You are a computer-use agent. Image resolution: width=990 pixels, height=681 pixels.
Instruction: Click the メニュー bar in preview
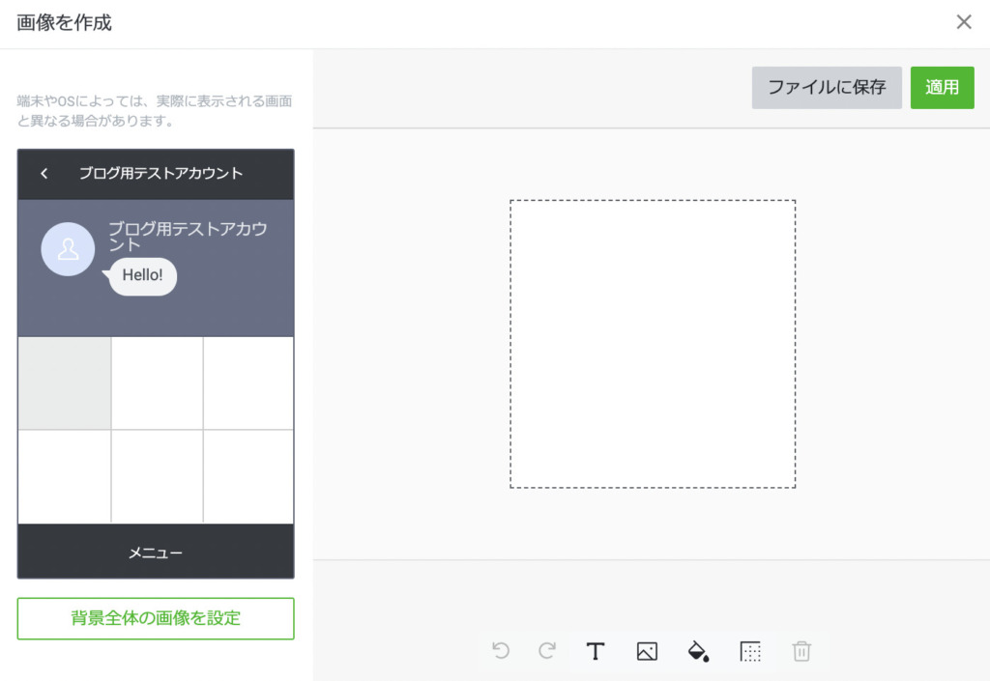[x=156, y=553]
